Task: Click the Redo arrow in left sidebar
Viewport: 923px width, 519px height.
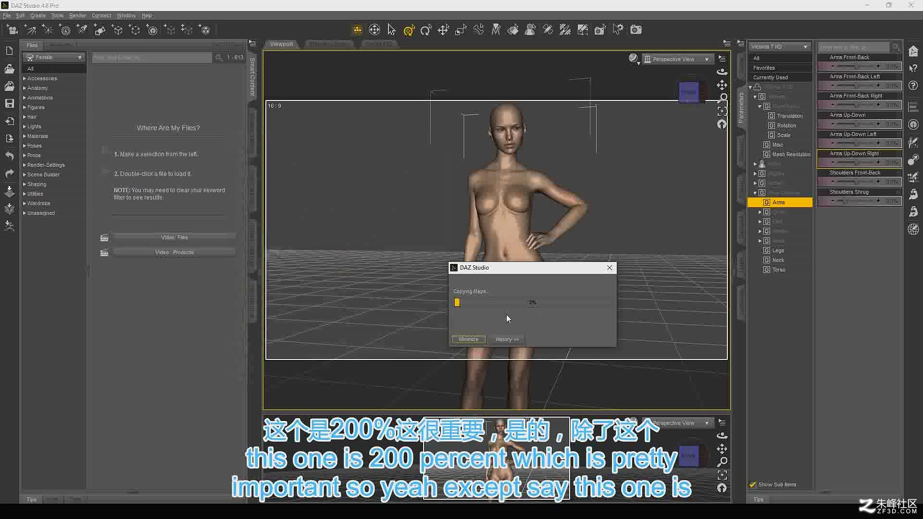Action: pyautogui.click(x=9, y=173)
